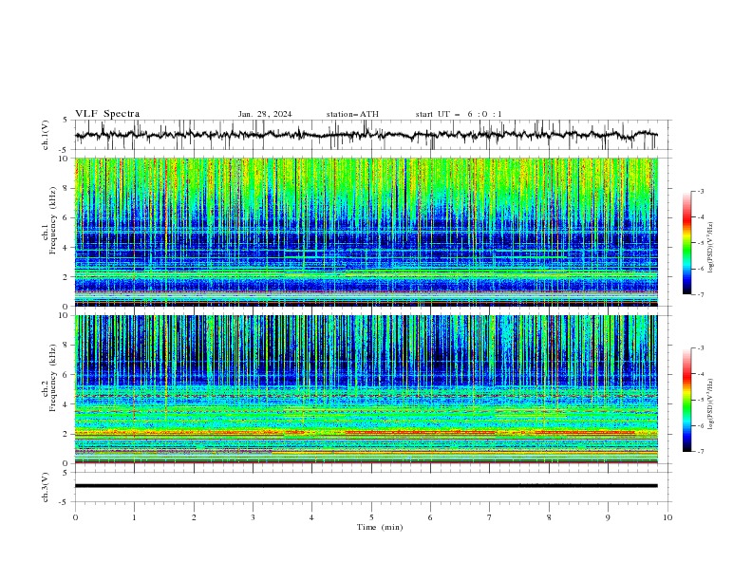
Task: Click time axis tick label "6"
Action: (430, 517)
